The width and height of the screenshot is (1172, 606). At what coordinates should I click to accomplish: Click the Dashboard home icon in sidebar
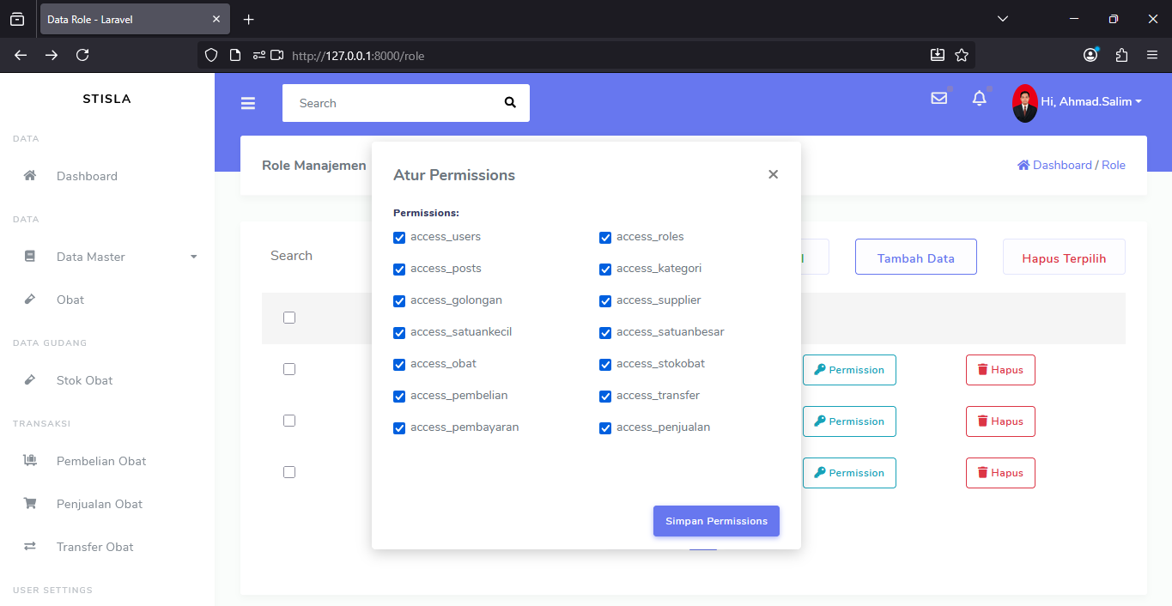pyautogui.click(x=30, y=176)
